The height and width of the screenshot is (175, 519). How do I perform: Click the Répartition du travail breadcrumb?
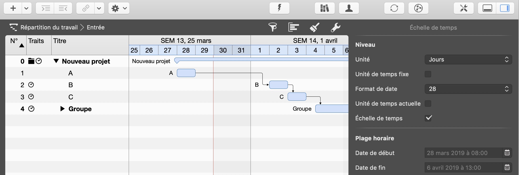click(x=49, y=27)
